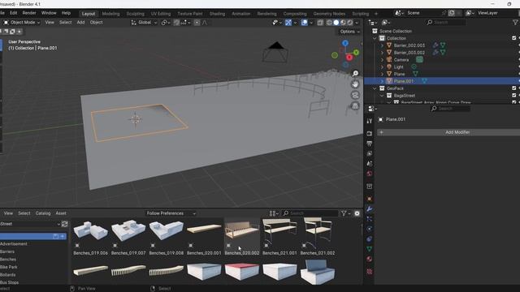Open the Object Data mesh properties tab
The image size is (520, 292).
coord(369,249)
